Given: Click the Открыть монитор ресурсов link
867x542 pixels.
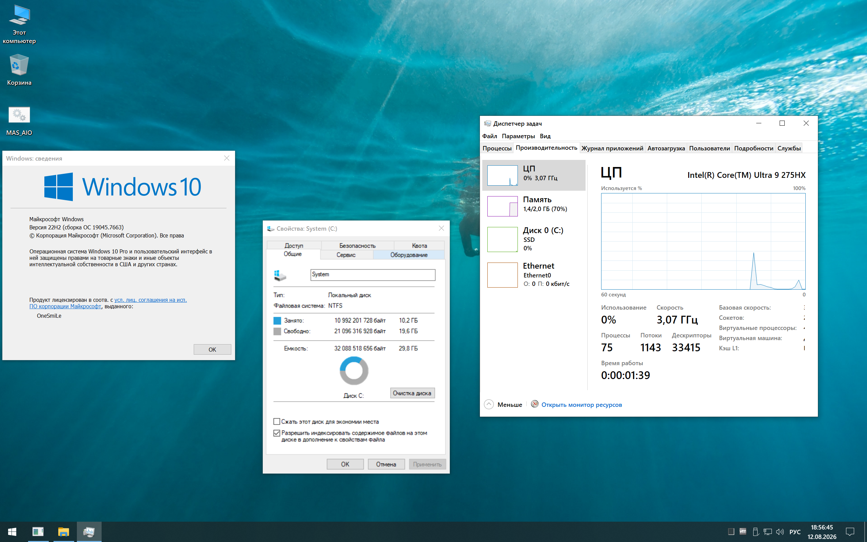Looking at the screenshot, I should [x=581, y=405].
